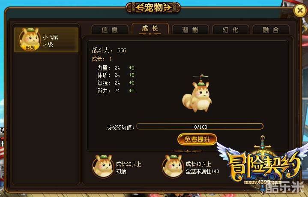Click the 力量 attribute row

tap(116, 68)
